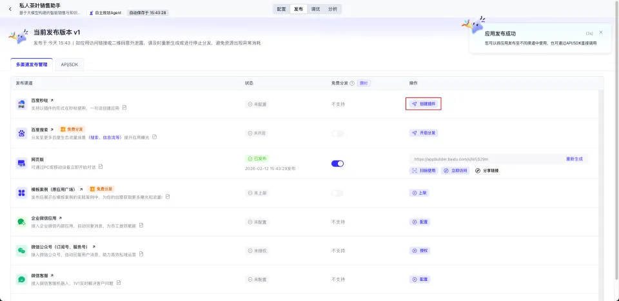The image size is (619, 301).
Task: Click the 免费分发 tag beside 百度搜索
Action: [72, 130]
